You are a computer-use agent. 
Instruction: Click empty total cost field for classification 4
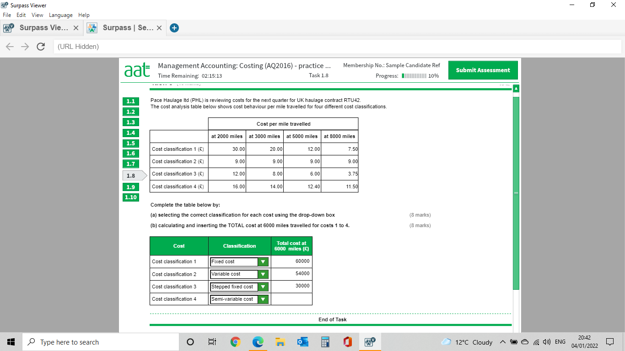tap(291, 299)
